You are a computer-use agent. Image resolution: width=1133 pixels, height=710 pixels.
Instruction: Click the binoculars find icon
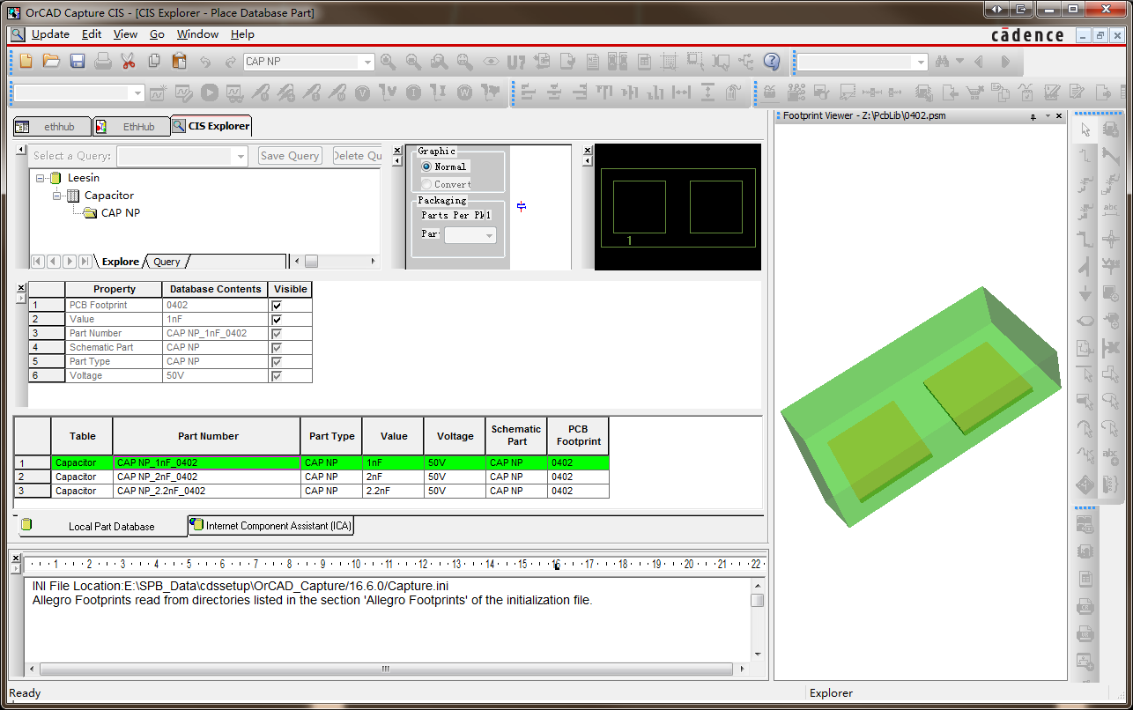pos(943,62)
